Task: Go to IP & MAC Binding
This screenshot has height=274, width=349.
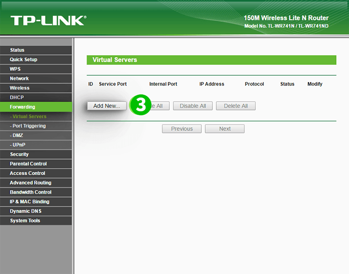Action: pyautogui.click(x=36, y=202)
